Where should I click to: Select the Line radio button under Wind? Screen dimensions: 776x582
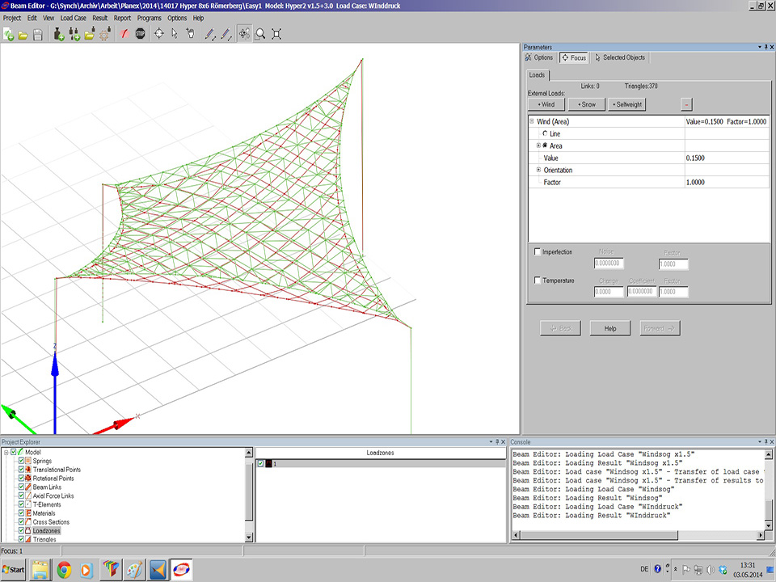pos(545,133)
